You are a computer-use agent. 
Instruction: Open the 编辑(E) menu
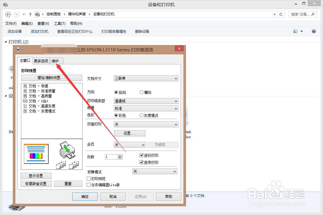click(x=27, y=24)
